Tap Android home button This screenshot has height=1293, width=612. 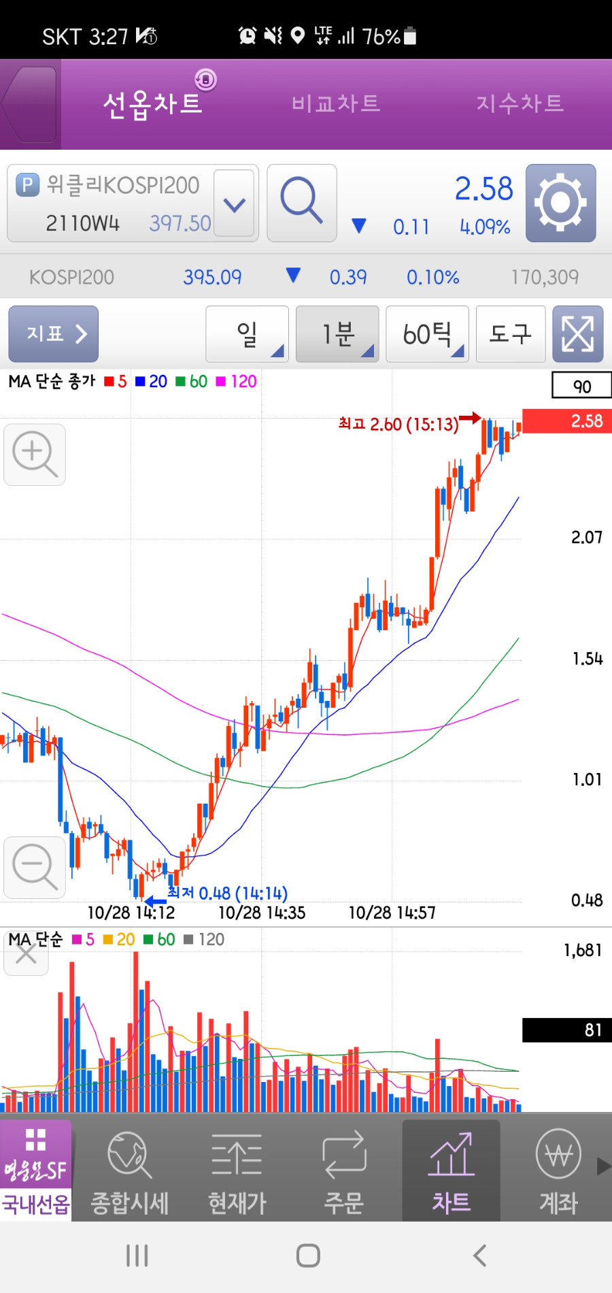[x=308, y=1256]
